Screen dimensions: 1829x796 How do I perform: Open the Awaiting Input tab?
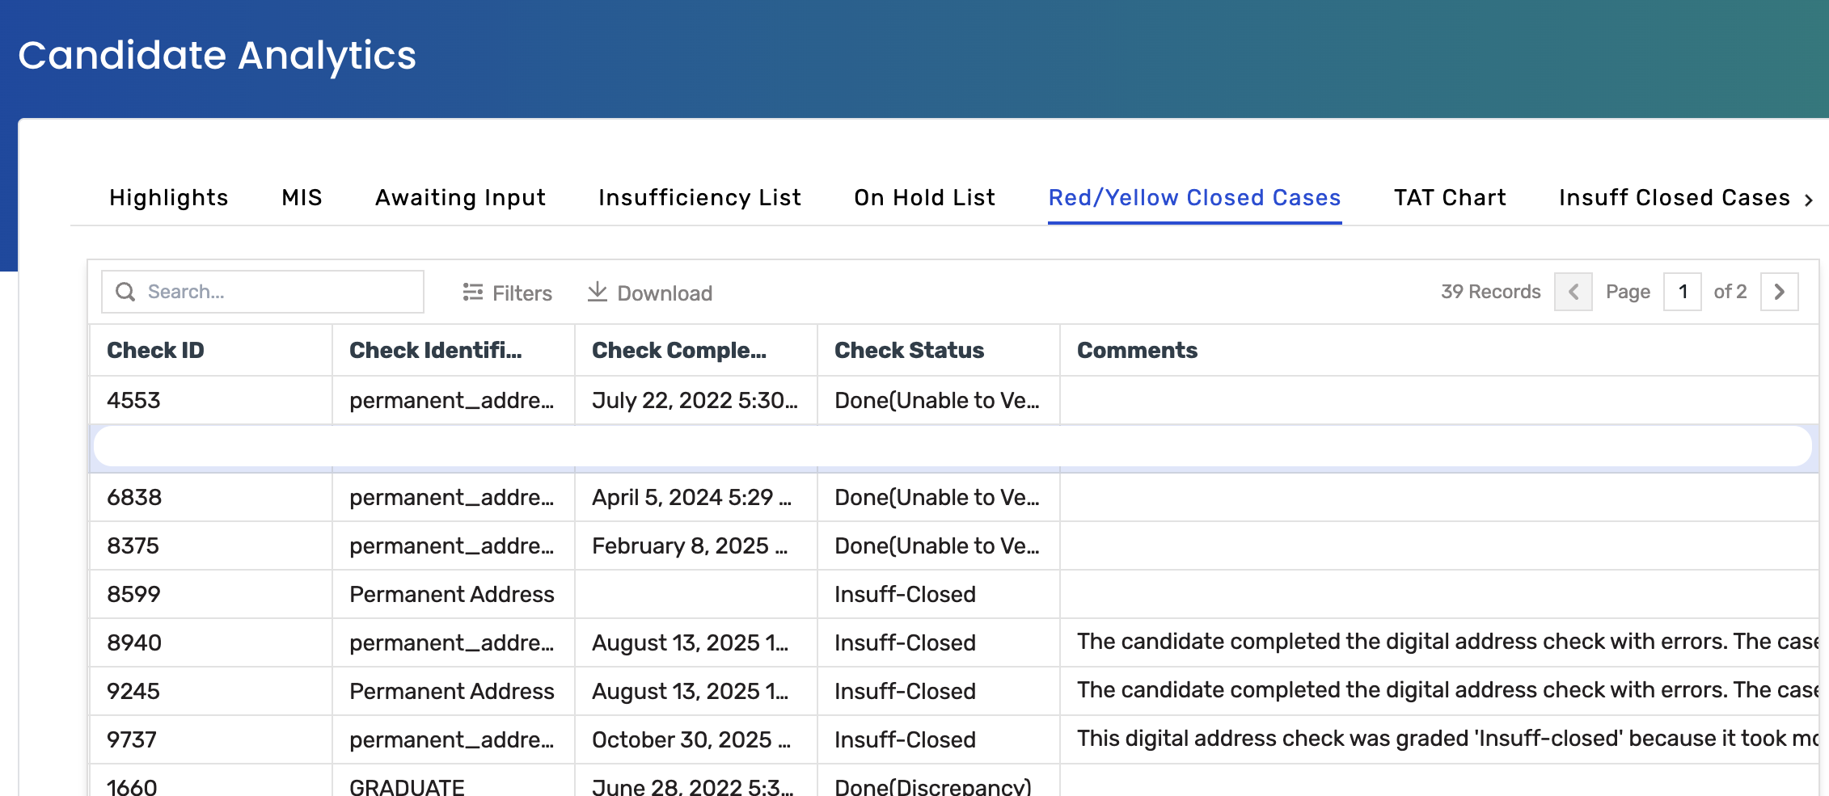coord(460,198)
